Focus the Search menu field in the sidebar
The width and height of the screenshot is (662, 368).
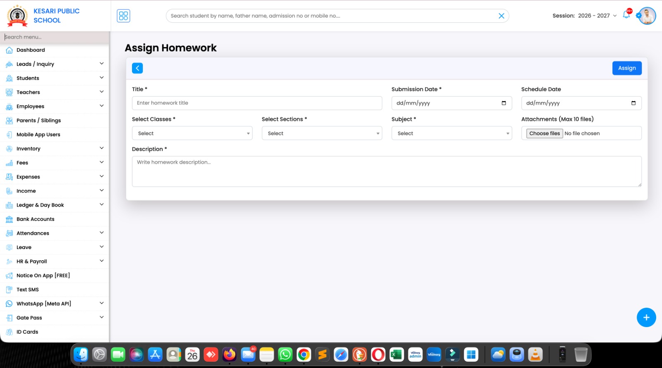pos(55,37)
